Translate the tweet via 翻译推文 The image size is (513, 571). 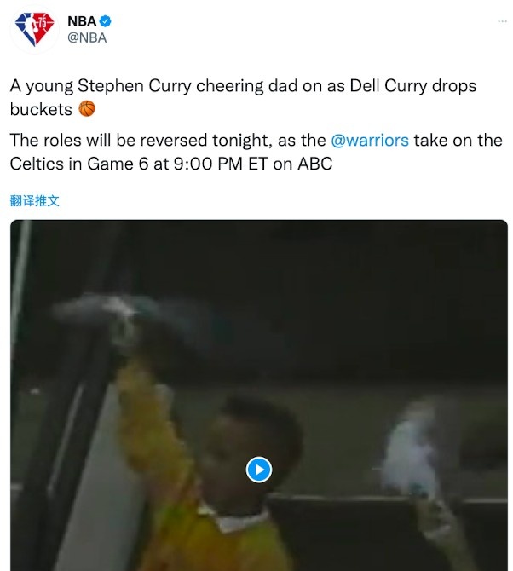click(35, 200)
